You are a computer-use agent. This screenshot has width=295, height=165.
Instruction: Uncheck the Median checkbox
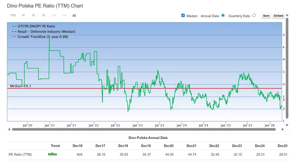[x=183, y=16]
